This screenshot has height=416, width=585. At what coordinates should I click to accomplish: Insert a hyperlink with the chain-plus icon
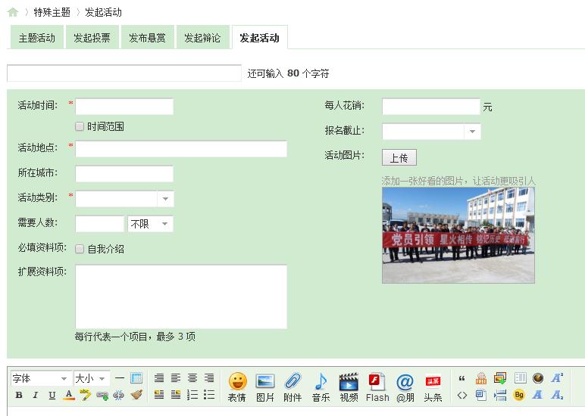102,395
